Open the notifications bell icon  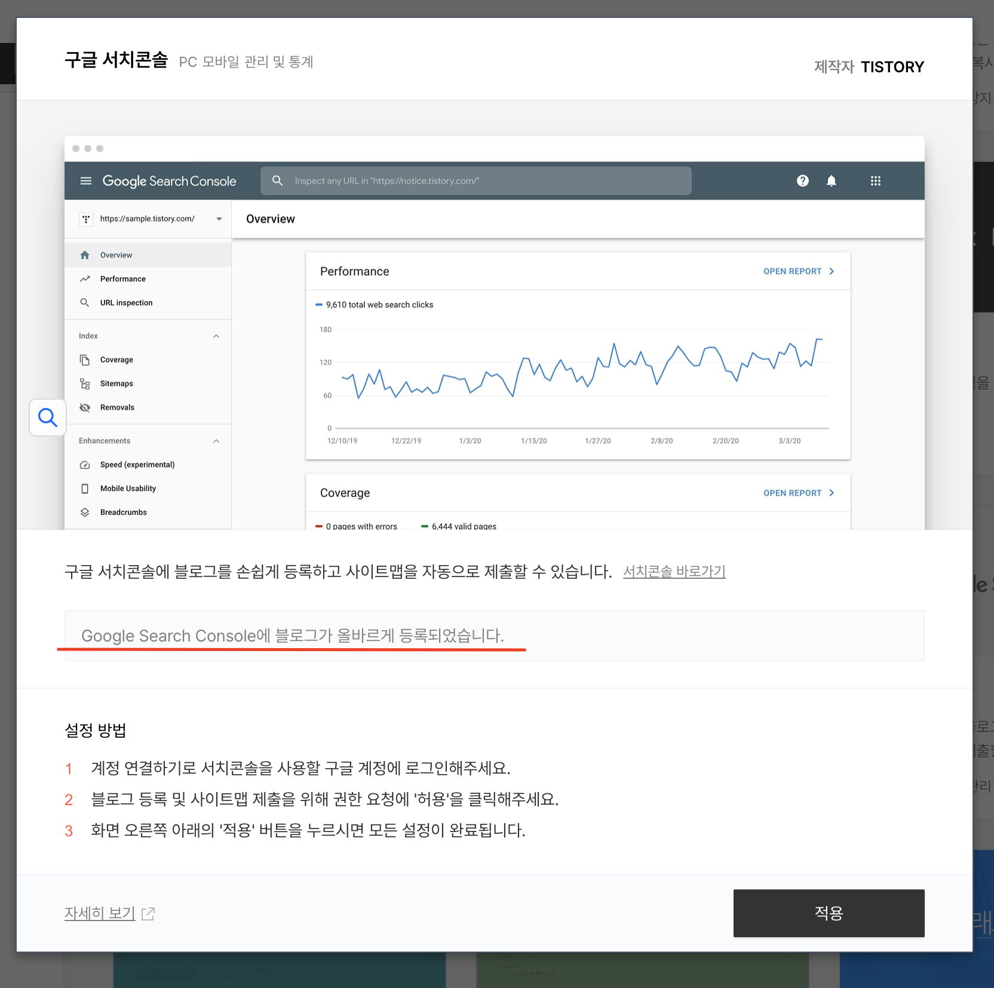click(x=831, y=181)
